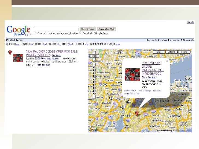Pan the map left with arrow
This screenshot has height=149, width=199.
(x=91, y=56)
